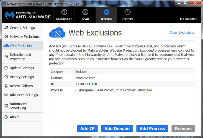Click the Add Domain button
This screenshot has width=203, height=138.
(x=117, y=128)
